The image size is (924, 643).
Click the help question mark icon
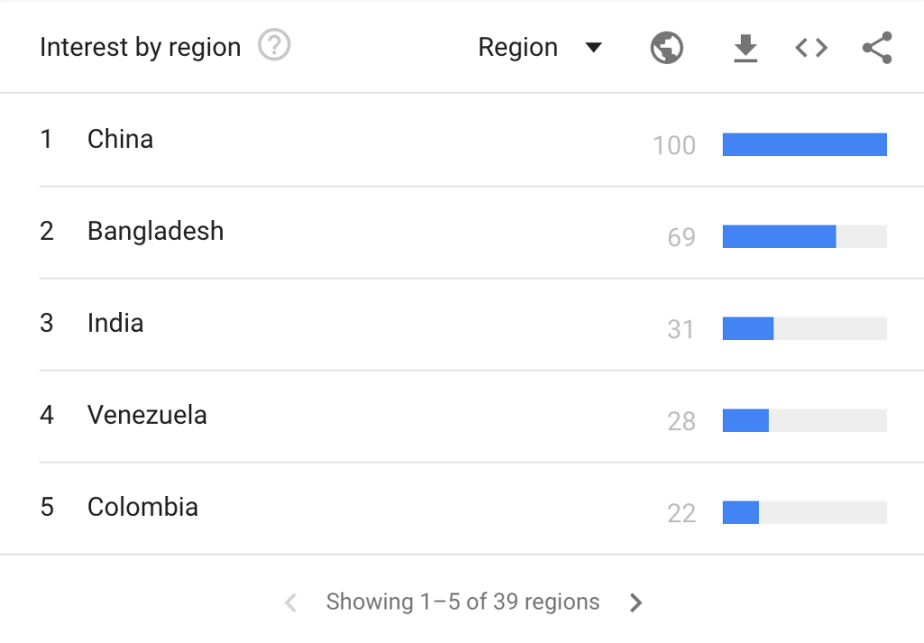pyautogui.click(x=274, y=46)
